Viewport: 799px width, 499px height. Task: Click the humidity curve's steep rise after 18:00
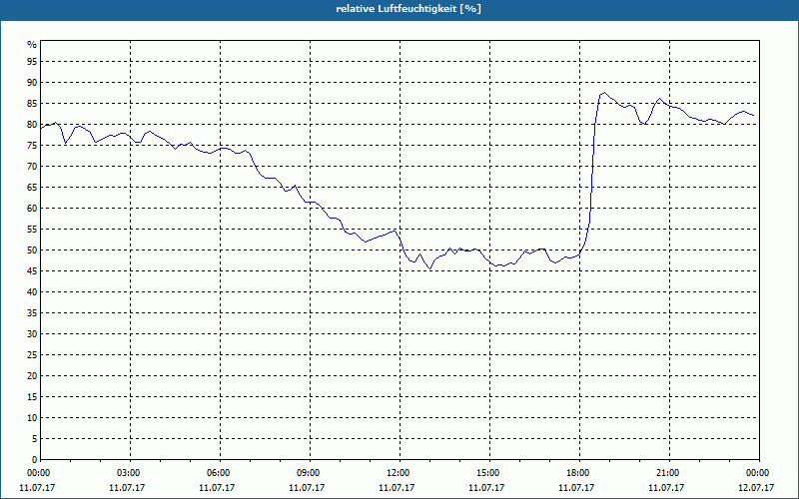592,173
